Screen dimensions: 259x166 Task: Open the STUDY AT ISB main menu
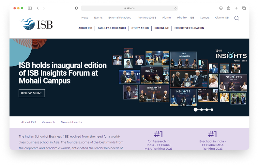pos(140,28)
